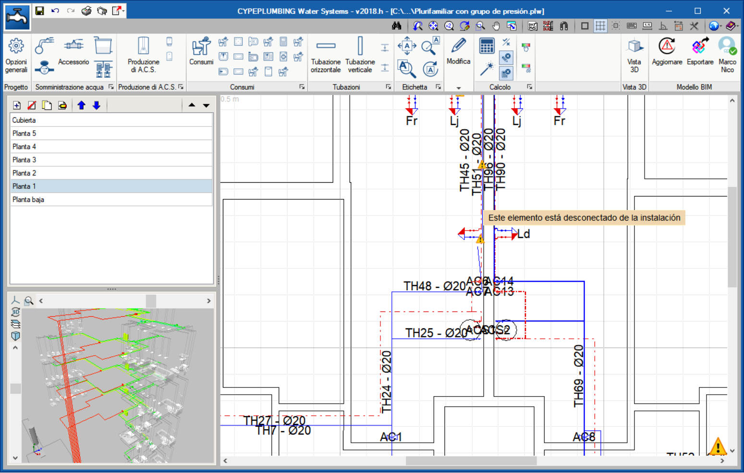This screenshot has width=744, height=473.
Task: Select Planta 3 in the list
Action: pyautogui.click(x=111, y=160)
